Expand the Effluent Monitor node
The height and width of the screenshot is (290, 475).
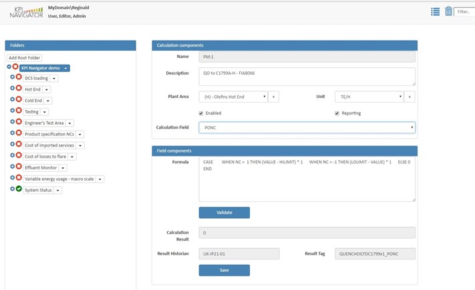pos(13,166)
